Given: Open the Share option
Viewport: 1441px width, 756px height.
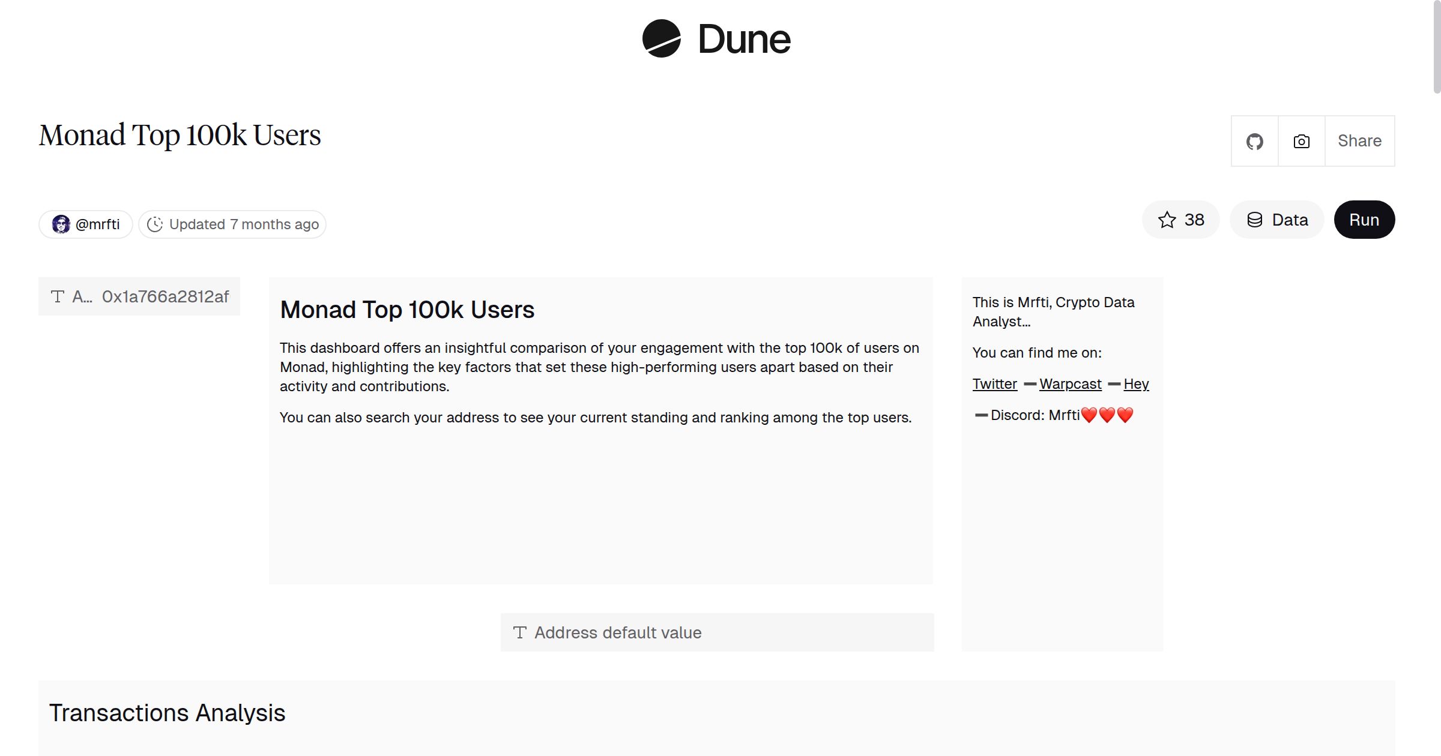Looking at the screenshot, I should (x=1359, y=140).
